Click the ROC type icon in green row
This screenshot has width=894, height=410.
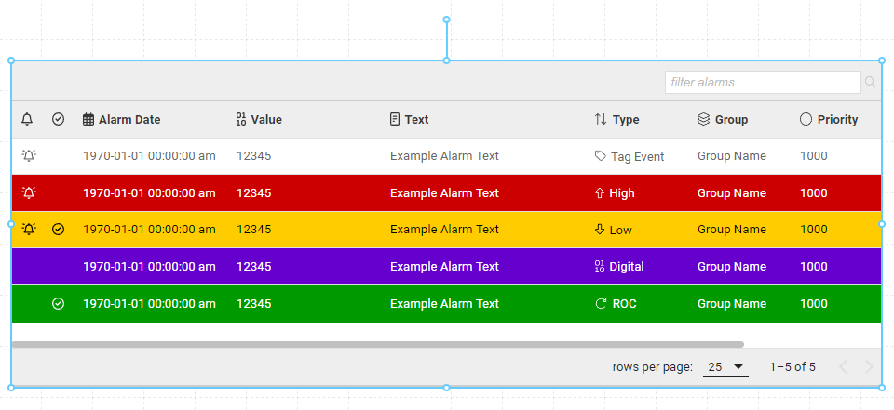click(x=600, y=303)
